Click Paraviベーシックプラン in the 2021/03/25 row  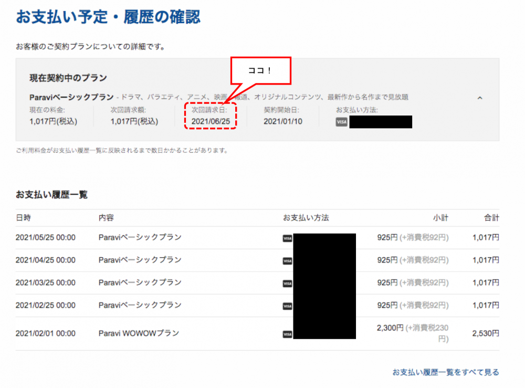[x=140, y=282]
